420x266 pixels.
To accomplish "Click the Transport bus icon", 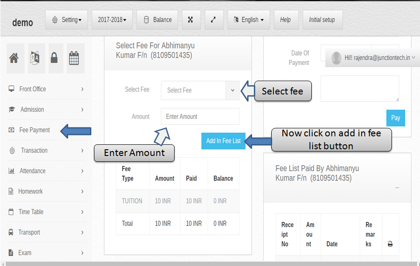I will (x=11, y=232).
